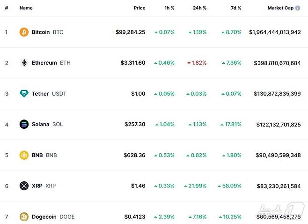Click the Market Cap column header
Image resolution: width=308 pixels, height=224 pixels.
click(x=280, y=8)
